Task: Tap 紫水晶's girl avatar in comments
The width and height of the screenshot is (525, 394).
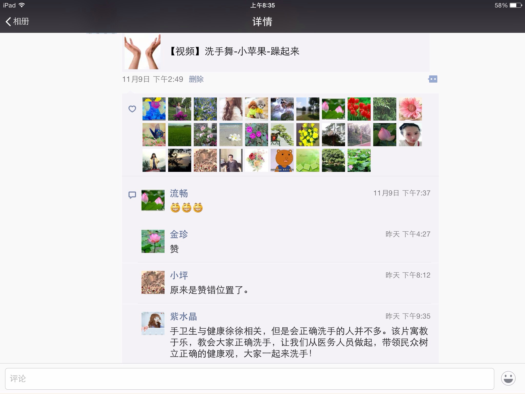Action: [x=153, y=323]
